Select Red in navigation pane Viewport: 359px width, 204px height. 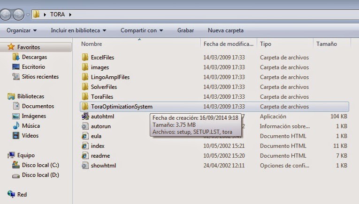pyautogui.click(x=22, y=195)
